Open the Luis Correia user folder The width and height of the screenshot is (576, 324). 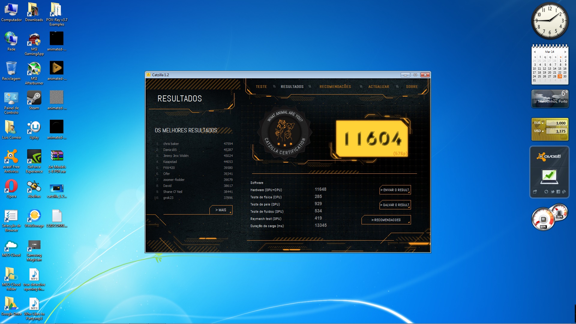click(x=11, y=130)
